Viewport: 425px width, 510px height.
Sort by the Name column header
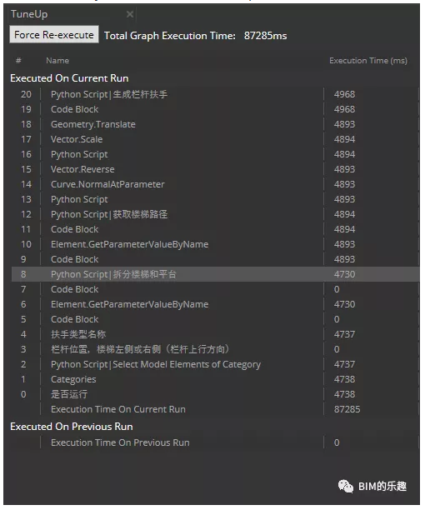pos(57,61)
